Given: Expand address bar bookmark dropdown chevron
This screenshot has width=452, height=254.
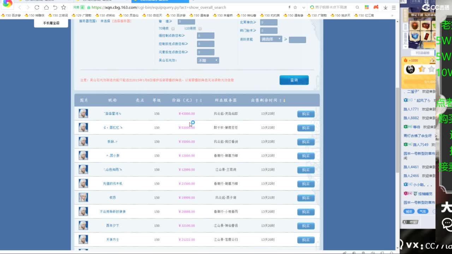Looking at the screenshot, I should (x=304, y=7).
